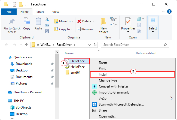Image resolution: width=177 pixels, height=120 pixels.
Task: Click the Cut scissors icon
Action: click(47, 19)
